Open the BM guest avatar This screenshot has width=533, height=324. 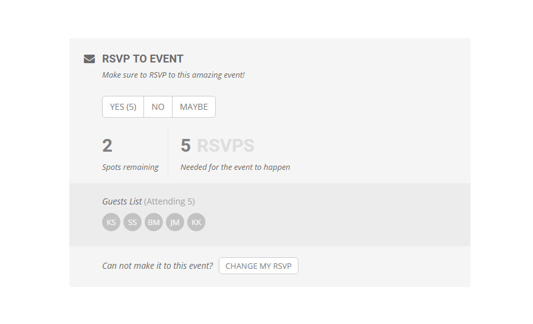click(x=154, y=222)
